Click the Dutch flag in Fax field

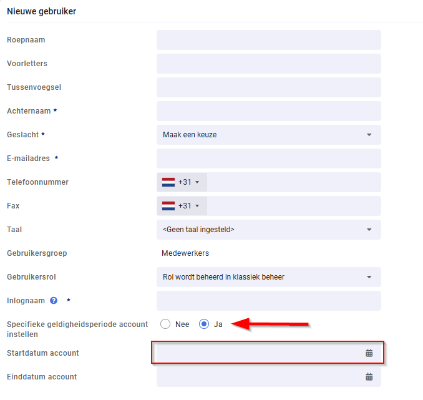tap(168, 206)
